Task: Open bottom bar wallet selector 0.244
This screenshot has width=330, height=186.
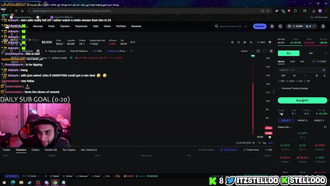Action: coord(31,176)
